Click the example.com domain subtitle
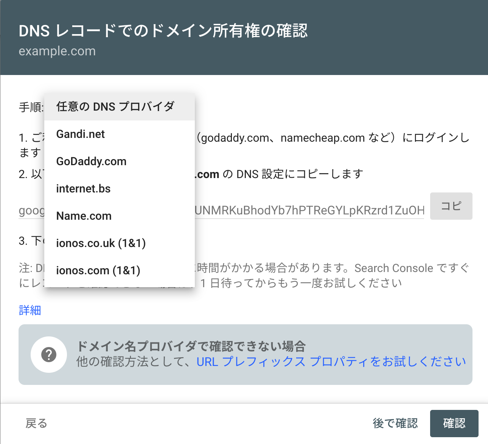This screenshot has height=444, width=488. [57, 51]
